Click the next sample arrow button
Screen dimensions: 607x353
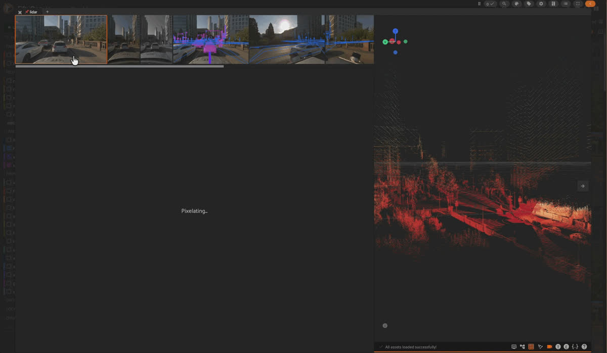[583, 186]
